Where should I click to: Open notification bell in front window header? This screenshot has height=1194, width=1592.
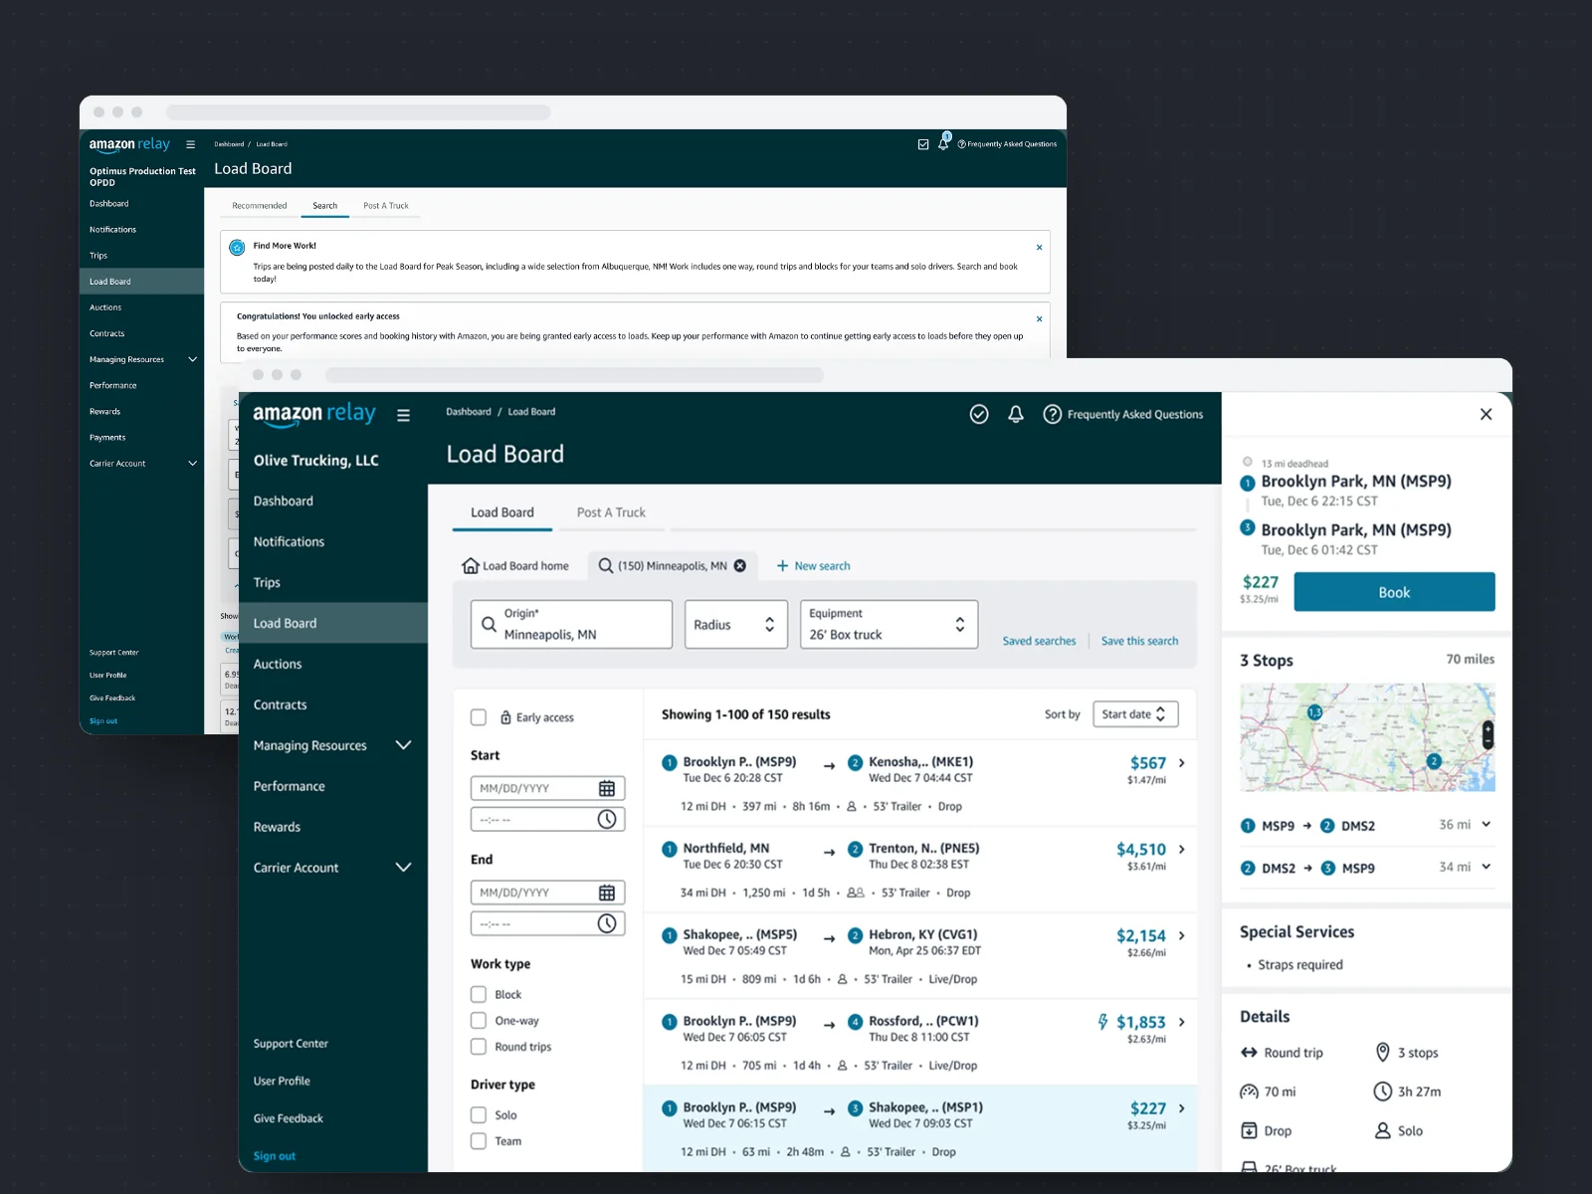[1016, 414]
